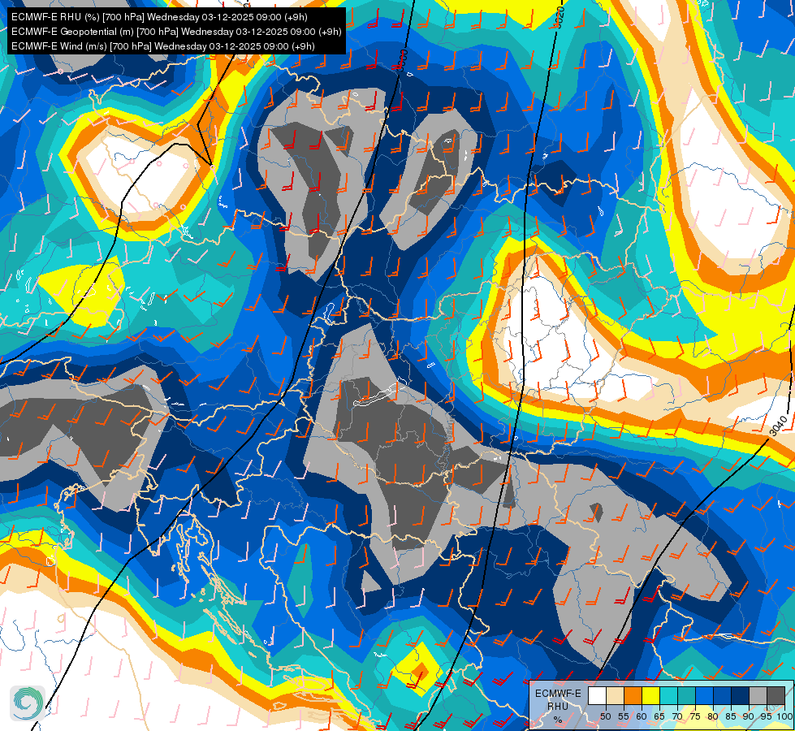Select the orange 55-60 legend swatch
Viewport: 795px width, 731px height.
(x=633, y=695)
